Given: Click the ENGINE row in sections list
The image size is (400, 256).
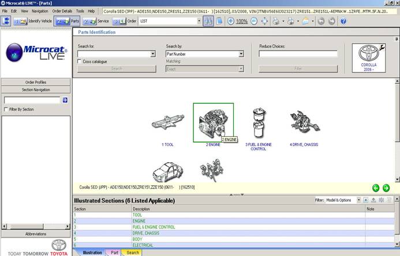Looking at the screenshot, I should 233,221.
